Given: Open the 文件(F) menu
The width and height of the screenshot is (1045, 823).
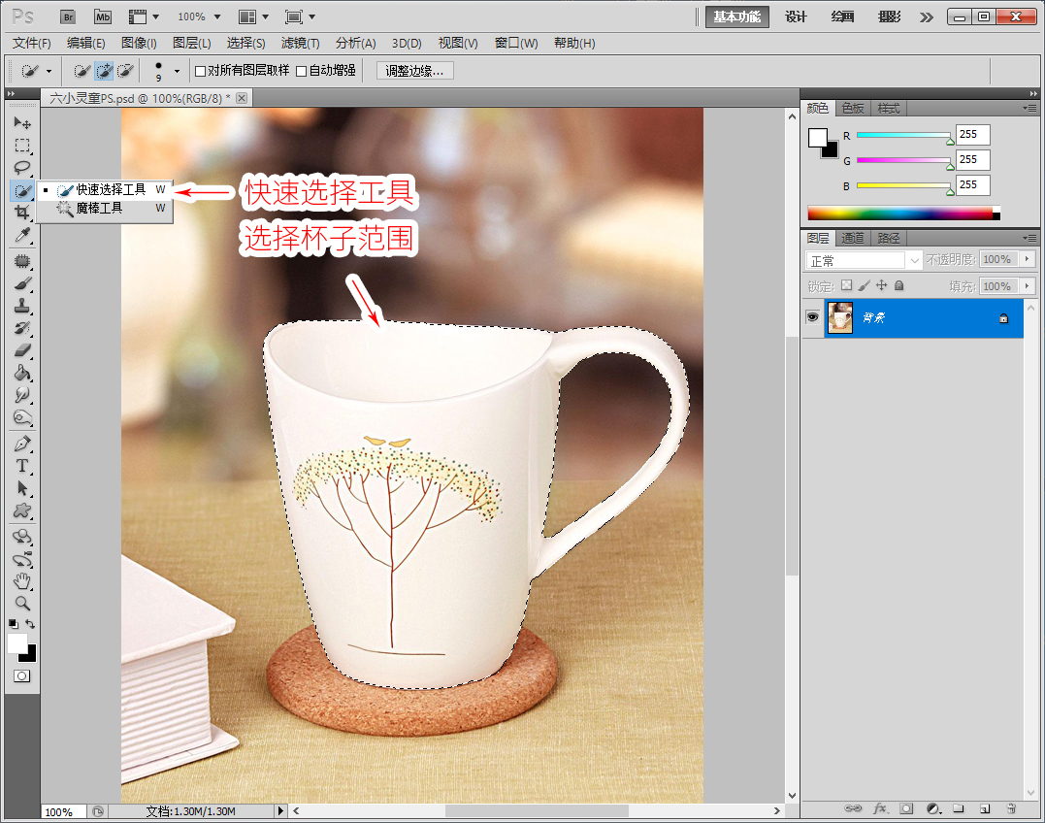Looking at the screenshot, I should [31, 44].
